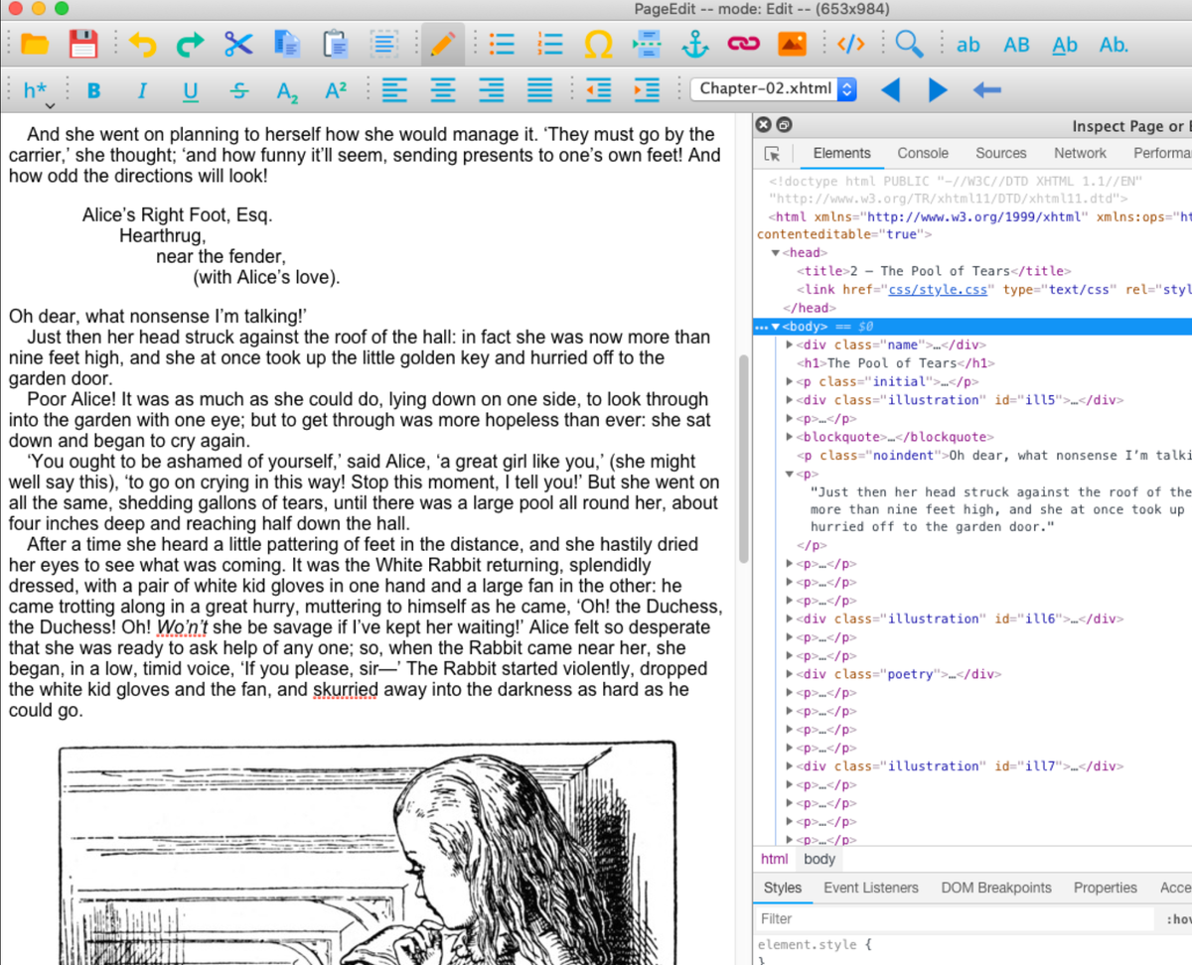Go to next file with blue right triangle
This screenshot has width=1192, height=965.
pyautogui.click(x=937, y=90)
